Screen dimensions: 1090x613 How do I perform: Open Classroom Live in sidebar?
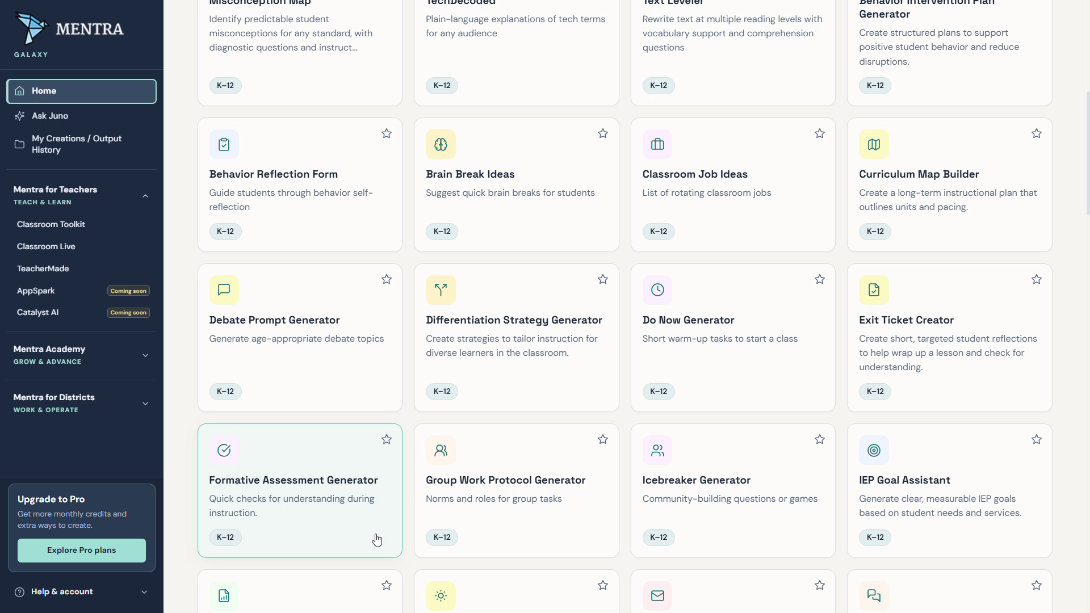(46, 246)
